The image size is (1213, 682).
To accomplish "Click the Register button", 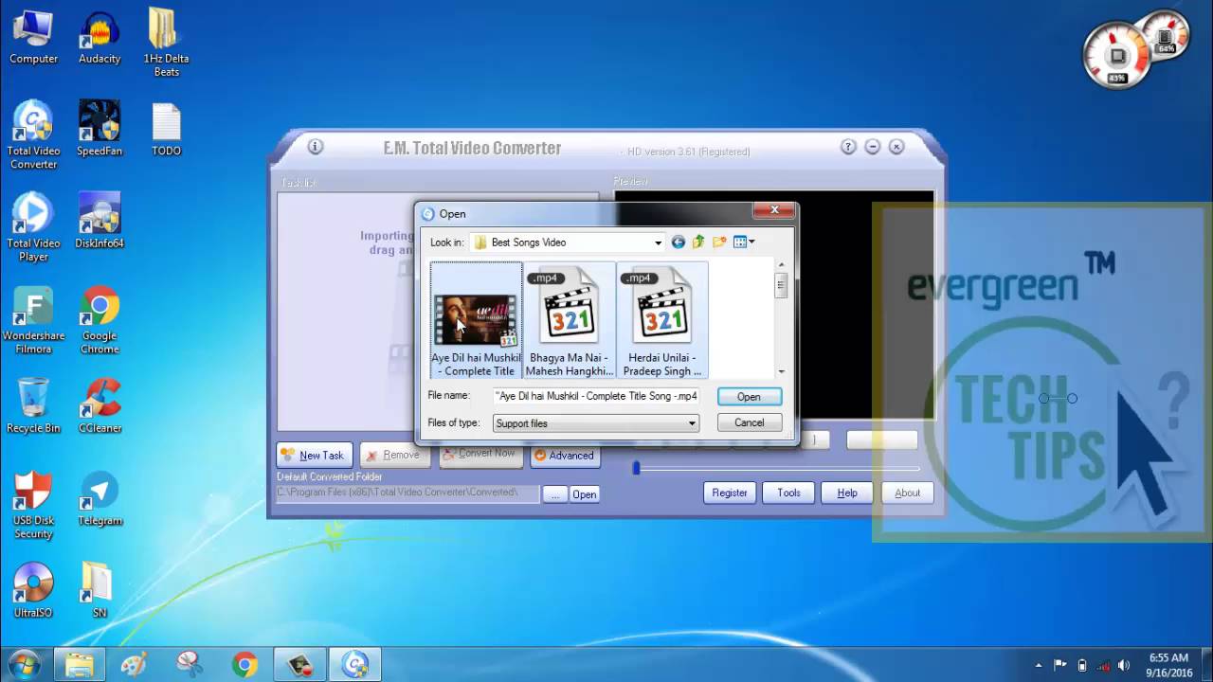I will pyautogui.click(x=730, y=493).
